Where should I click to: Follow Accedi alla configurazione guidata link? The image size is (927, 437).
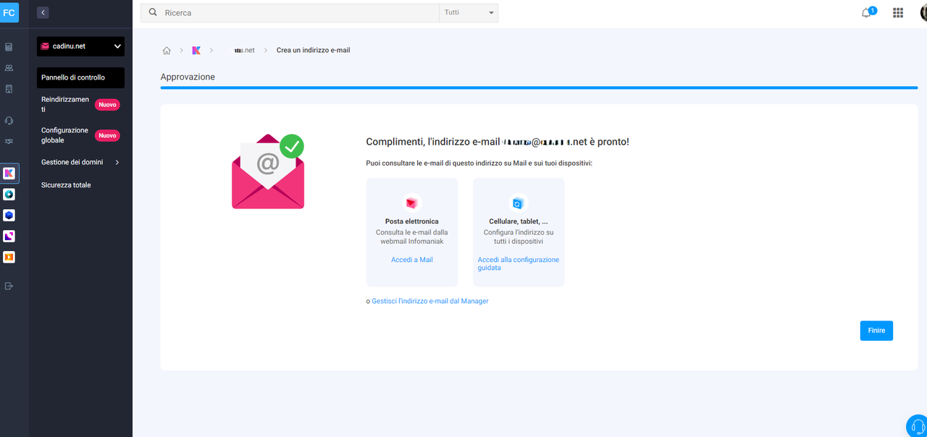point(519,263)
